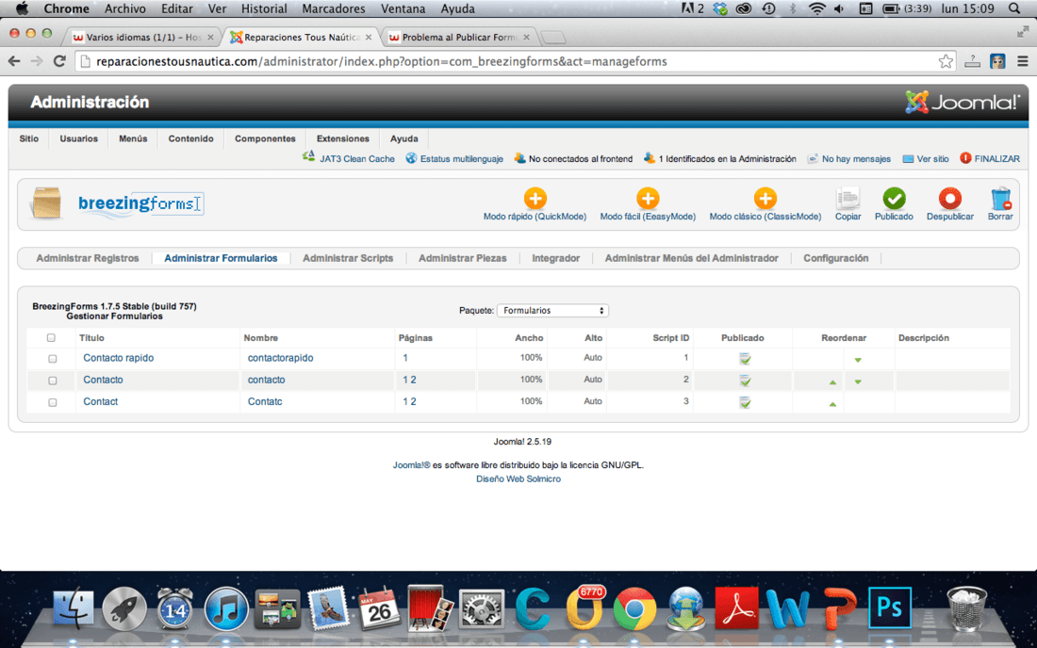The image size is (1037, 648).
Task: Open the contactorapido name link
Action: (280, 358)
